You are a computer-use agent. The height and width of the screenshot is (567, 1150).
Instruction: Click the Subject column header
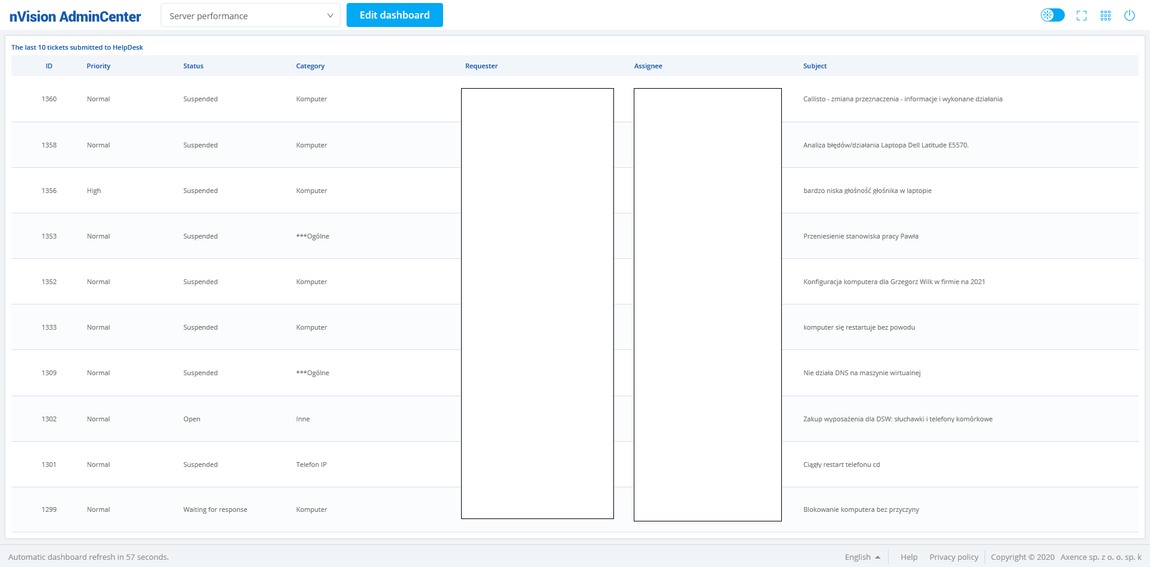(x=815, y=66)
